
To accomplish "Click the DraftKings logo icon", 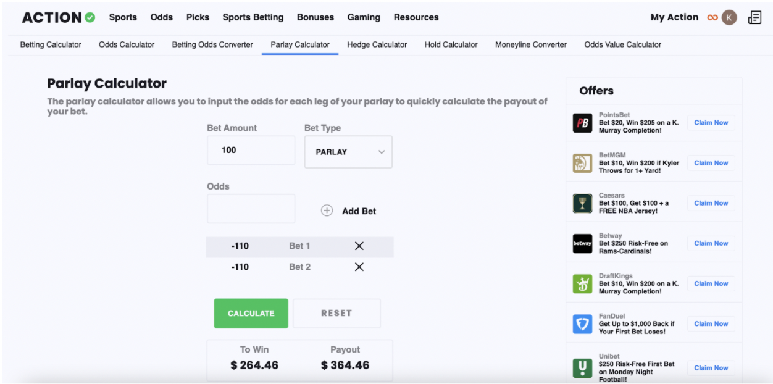I will pos(582,283).
